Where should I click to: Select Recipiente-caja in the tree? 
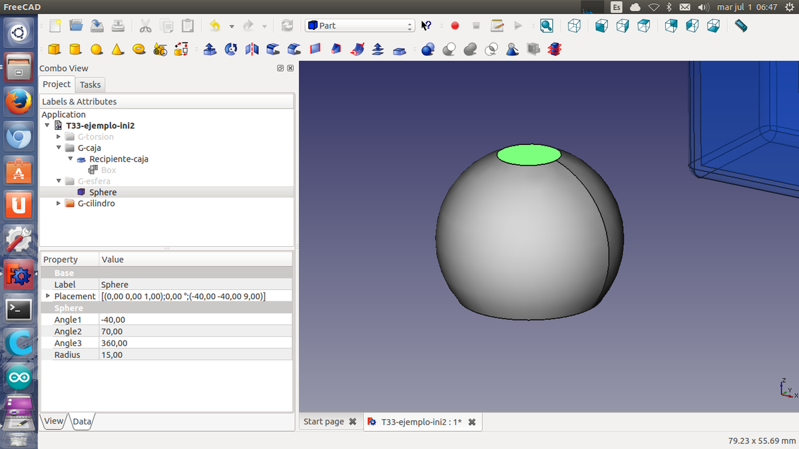(x=119, y=159)
